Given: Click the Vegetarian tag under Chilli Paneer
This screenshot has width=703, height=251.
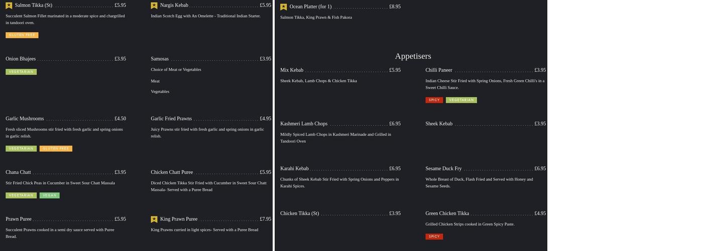Looking at the screenshot, I should 461,100.
